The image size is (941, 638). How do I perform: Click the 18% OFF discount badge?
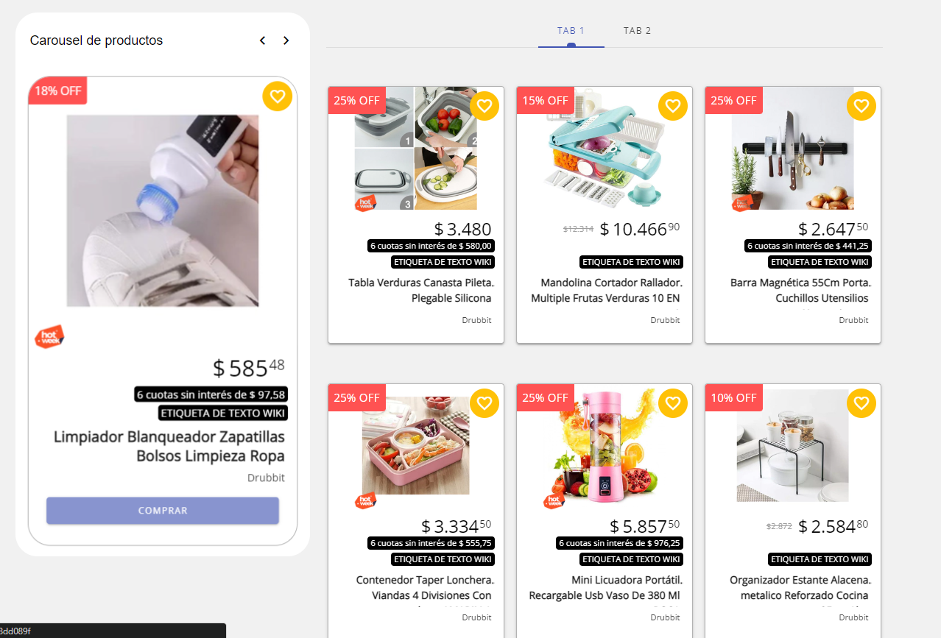57,91
